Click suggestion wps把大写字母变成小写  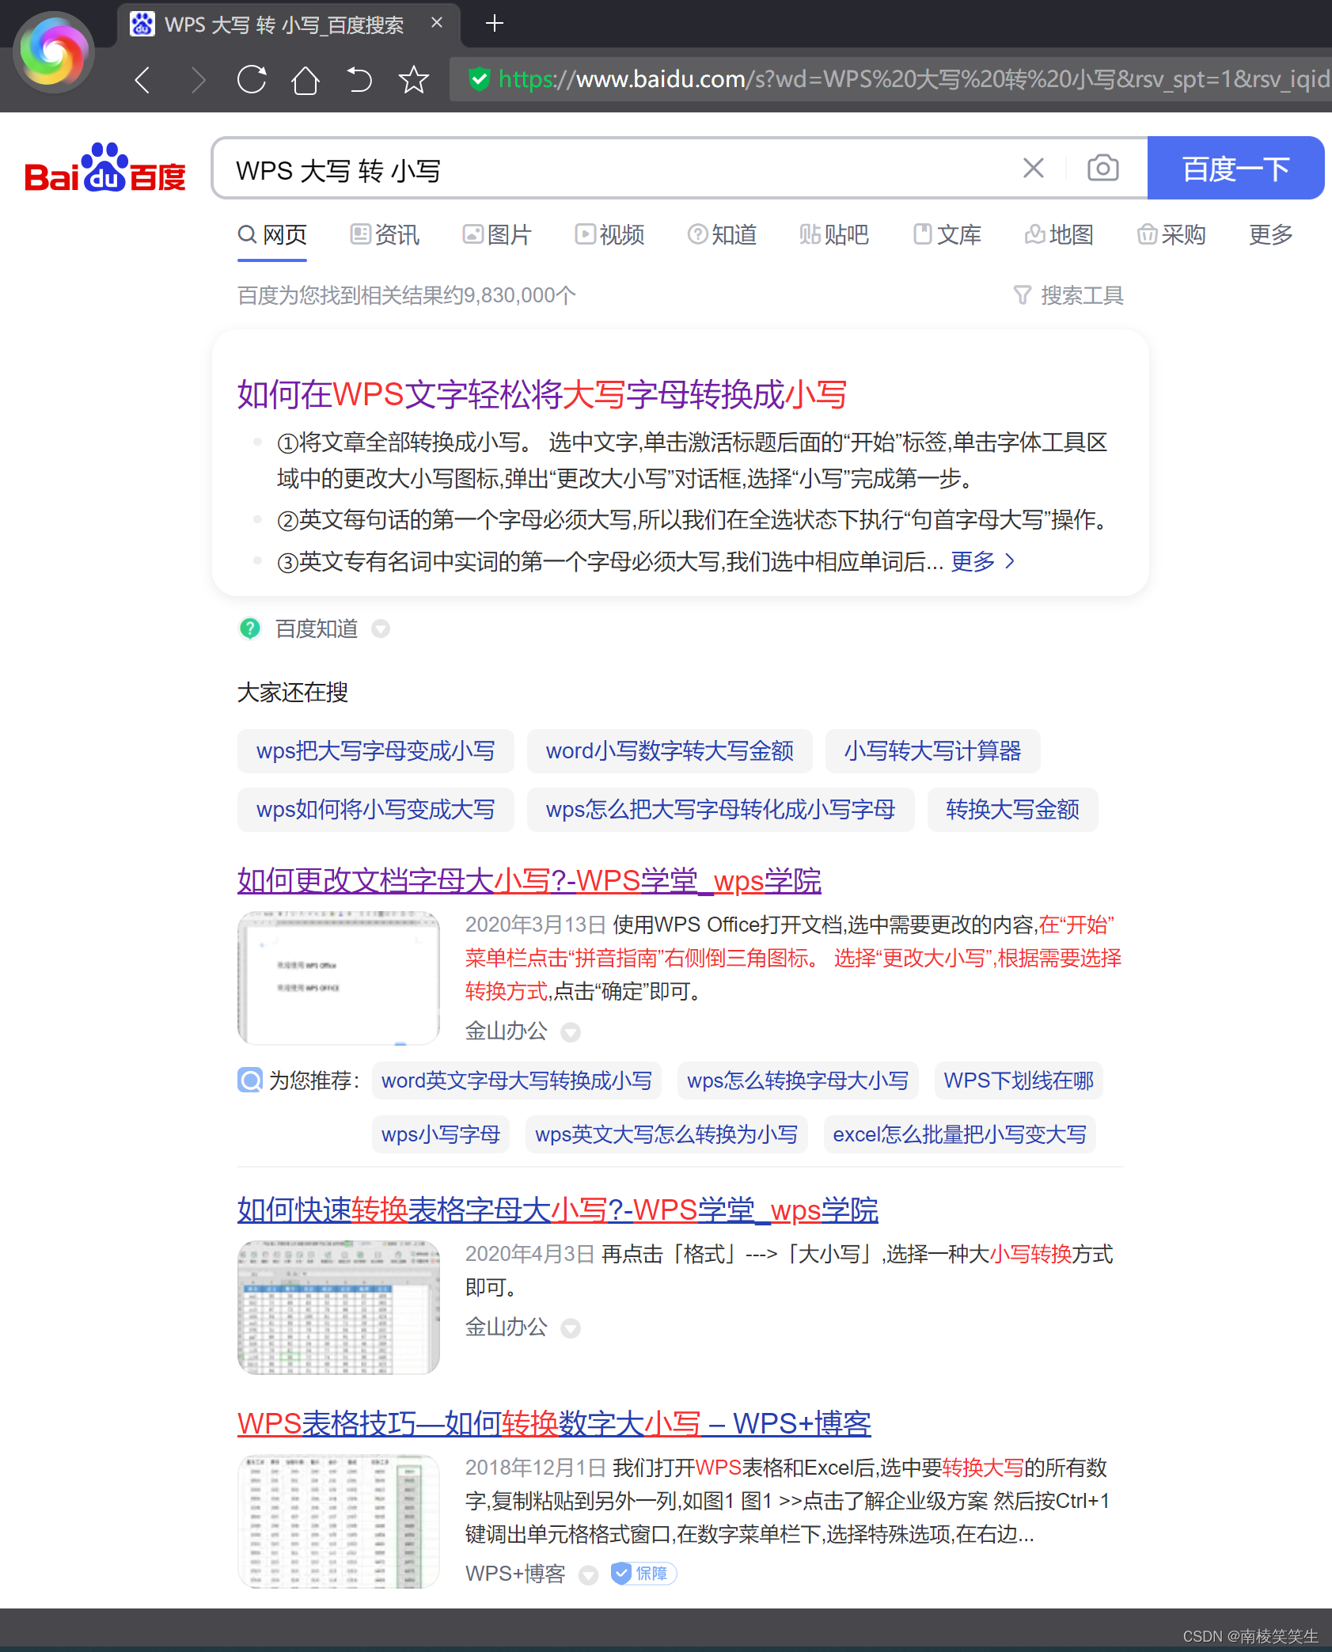[375, 750]
